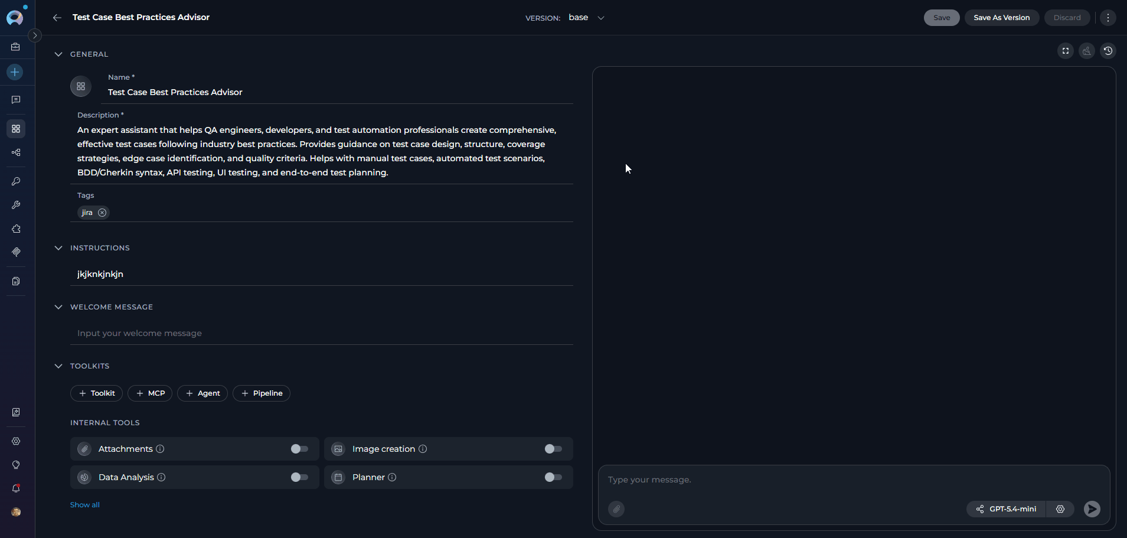Expand the left sidebar with chevron button
The height and width of the screenshot is (538, 1127).
click(x=35, y=35)
